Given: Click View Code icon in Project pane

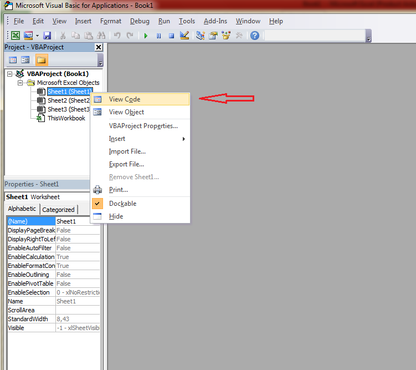Looking at the screenshot, I should tap(13, 60).
